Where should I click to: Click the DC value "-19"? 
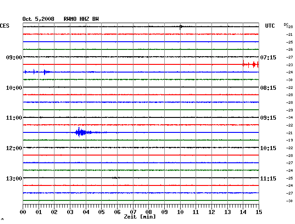[290, 140]
